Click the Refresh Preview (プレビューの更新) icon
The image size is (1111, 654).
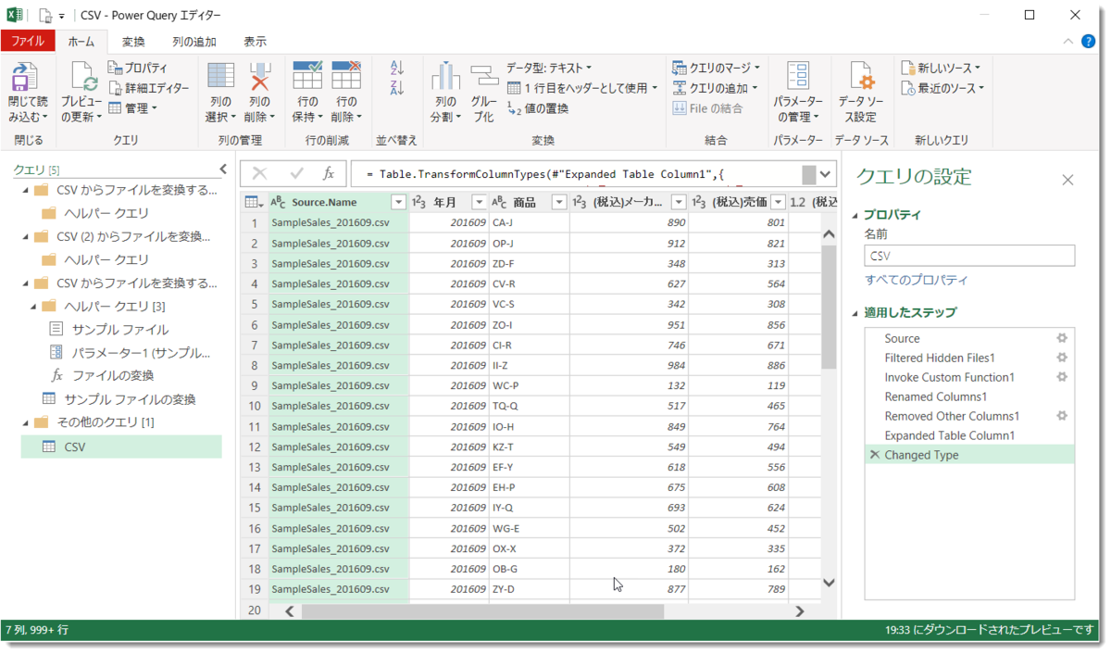click(x=82, y=77)
